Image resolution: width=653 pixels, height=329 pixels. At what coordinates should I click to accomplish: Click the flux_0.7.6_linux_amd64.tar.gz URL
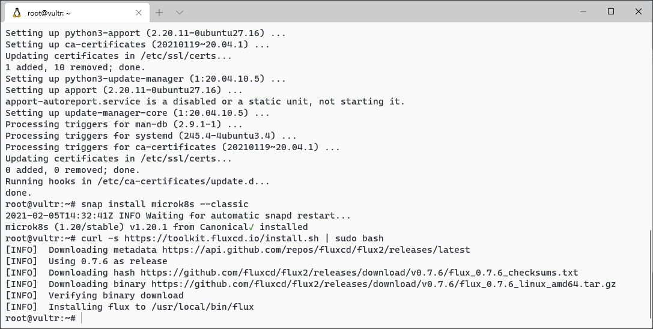click(x=383, y=284)
